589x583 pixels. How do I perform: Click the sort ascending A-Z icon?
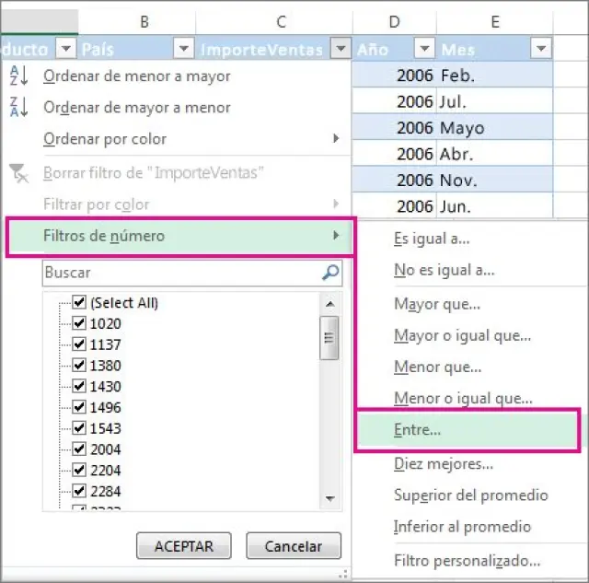[18, 76]
